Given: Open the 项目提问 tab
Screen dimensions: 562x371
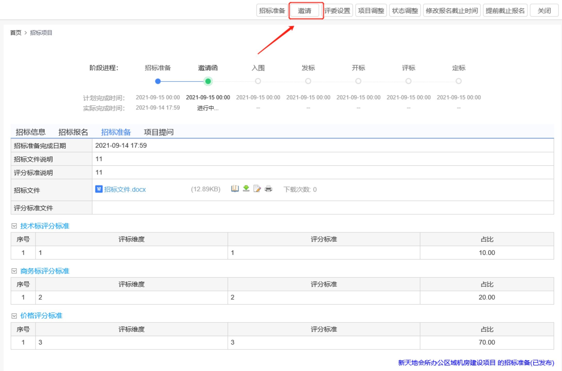Looking at the screenshot, I should [159, 132].
